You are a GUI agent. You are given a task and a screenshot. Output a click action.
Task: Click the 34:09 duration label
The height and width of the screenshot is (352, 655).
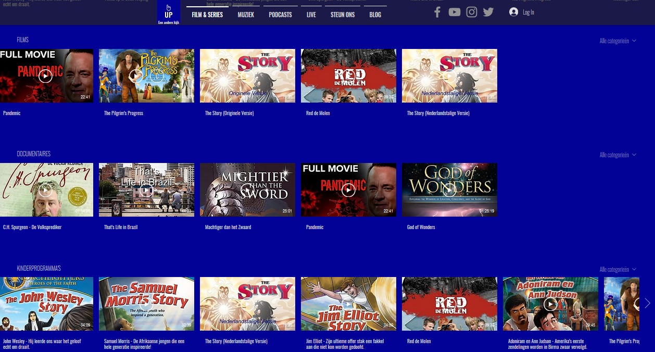pos(85,325)
